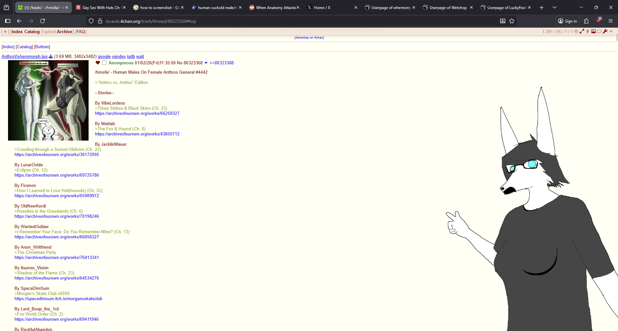Click the lightning bolt quick-update icon
Screen dimensions: 618x331
[588, 31]
